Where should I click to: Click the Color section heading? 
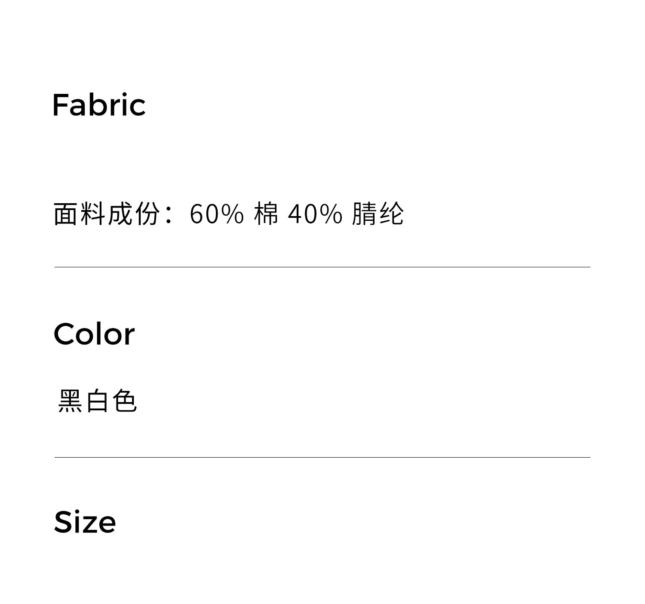point(94,335)
